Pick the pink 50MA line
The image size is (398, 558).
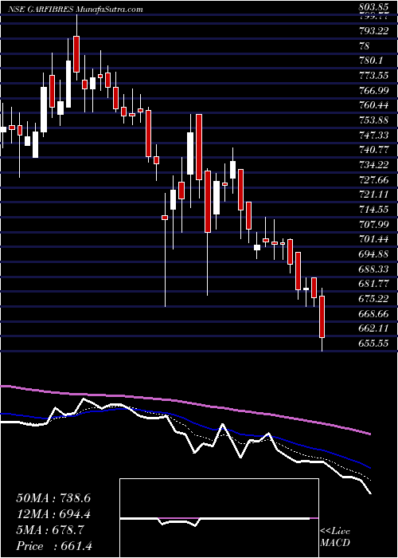point(185,403)
